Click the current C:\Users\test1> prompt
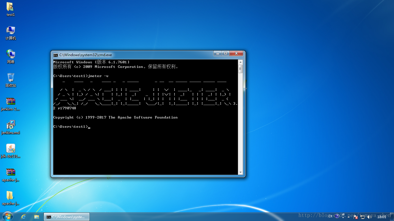Viewport: 394px width, 221px height. (71, 127)
